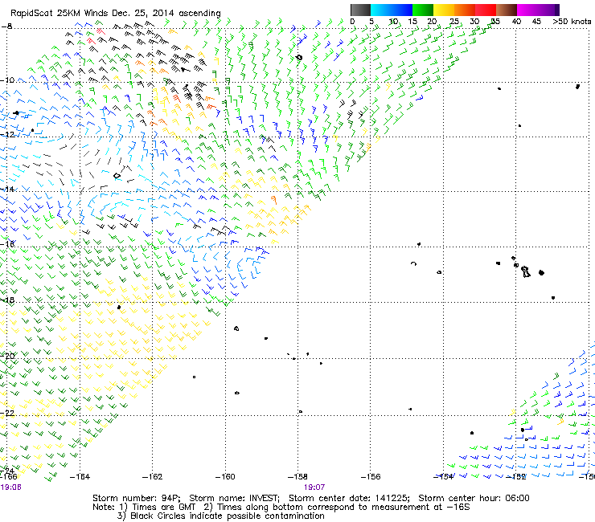Viewport: 595px width, 522px height.
Task: Click the brown 35-40 knots legend segment
Action: click(x=507, y=10)
